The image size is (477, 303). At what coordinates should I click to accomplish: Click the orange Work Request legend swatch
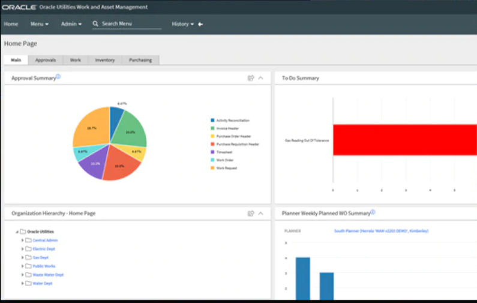click(212, 168)
